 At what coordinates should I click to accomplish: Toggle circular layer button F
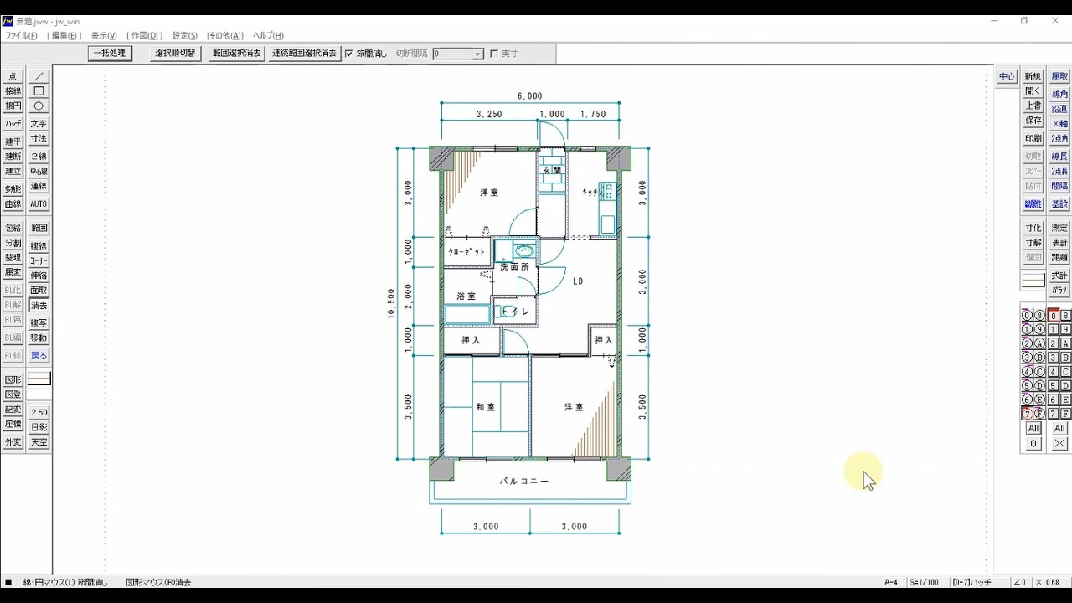point(1040,414)
